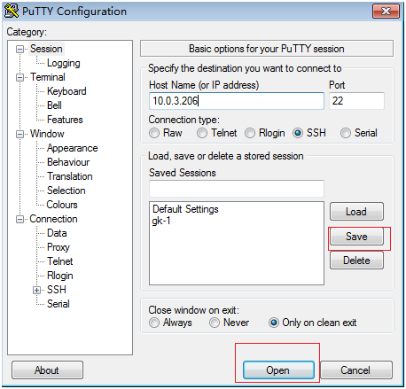This screenshot has width=406, height=389.
Task: Open connection Data settings
Action: (x=57, y=233)
